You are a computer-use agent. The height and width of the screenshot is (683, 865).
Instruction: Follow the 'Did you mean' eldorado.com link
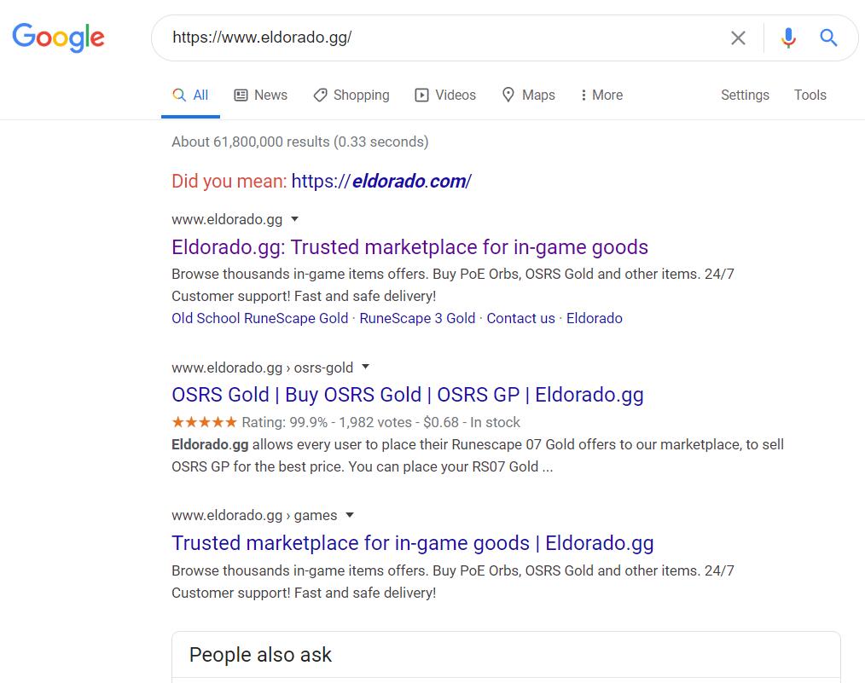[x=381, y=181]
